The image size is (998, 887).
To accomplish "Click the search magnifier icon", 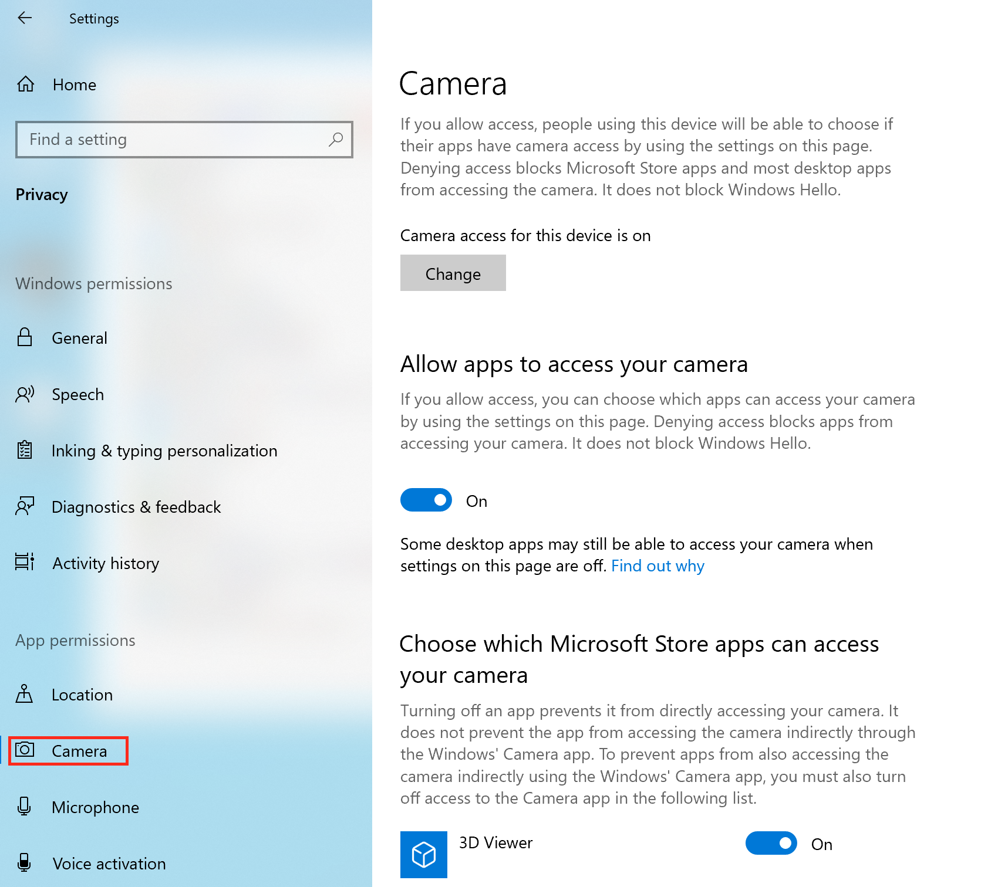I will click(336, 139).
